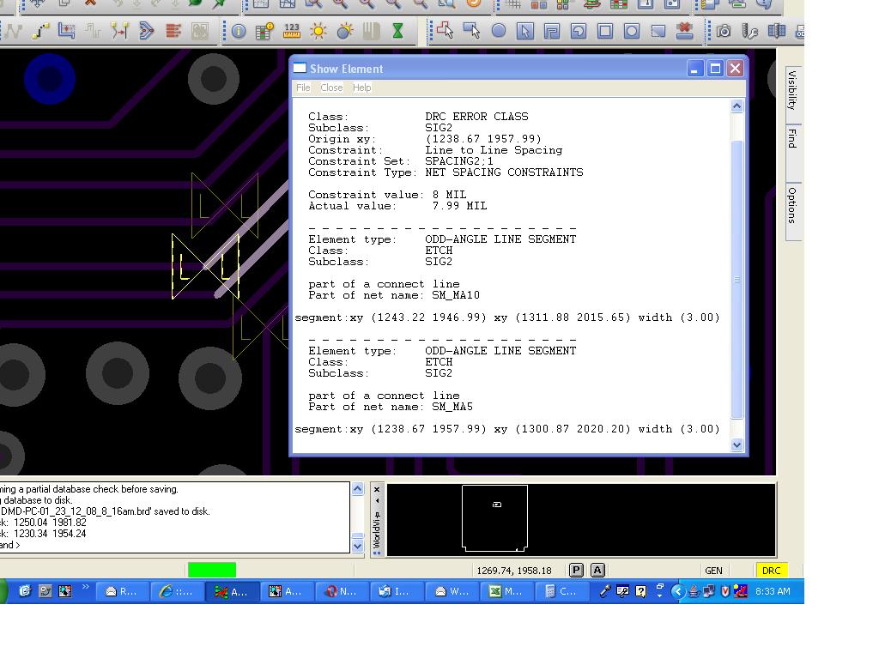The image size is (879, 659).
Task: Click the Show Element info icon
Action: tap(239, 32)
